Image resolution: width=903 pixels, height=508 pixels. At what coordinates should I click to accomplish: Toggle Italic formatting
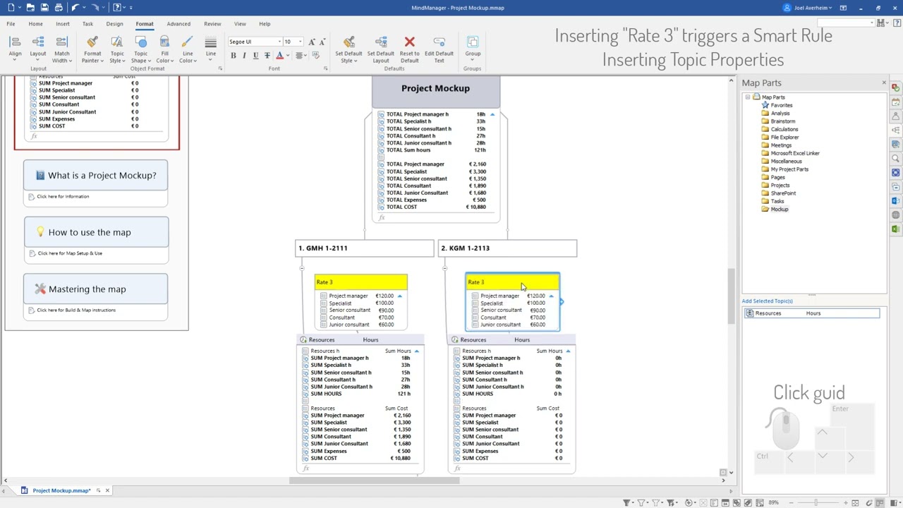[244, 56]
